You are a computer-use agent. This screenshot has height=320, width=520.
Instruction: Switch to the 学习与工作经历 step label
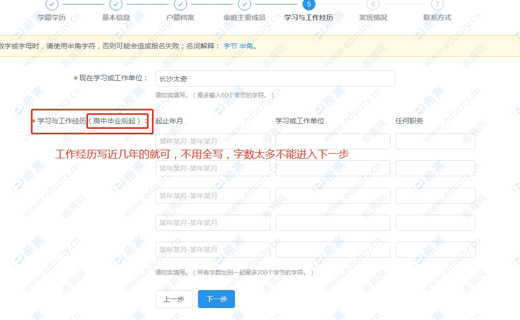(x=308, y=17)
